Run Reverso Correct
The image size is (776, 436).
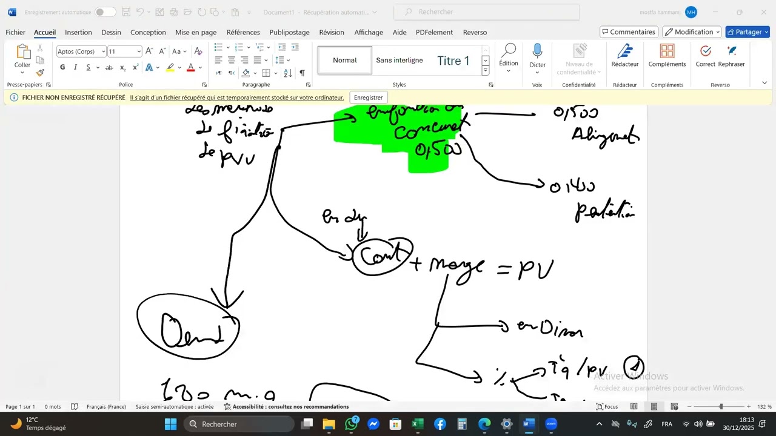pos(706,56)
